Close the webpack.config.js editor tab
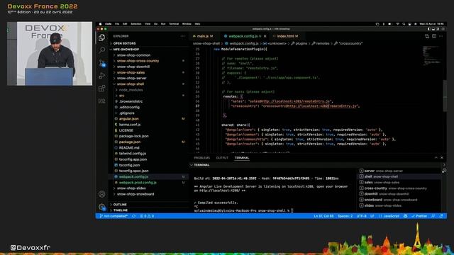Image resolution: width=454 pixels, height=255 pixels. 265,36
